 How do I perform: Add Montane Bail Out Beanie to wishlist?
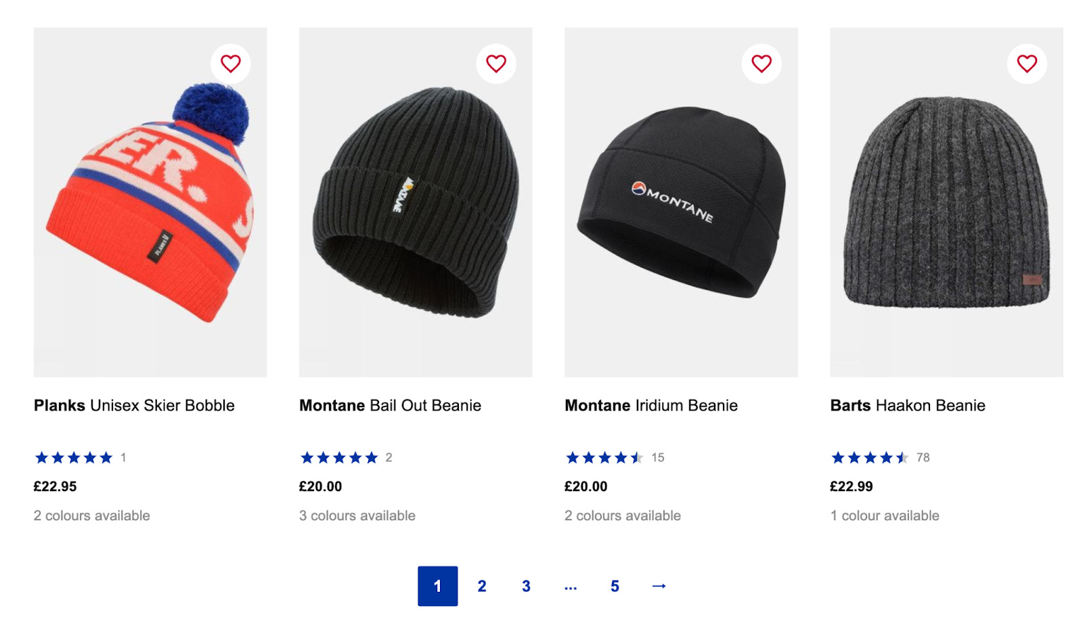496,64
